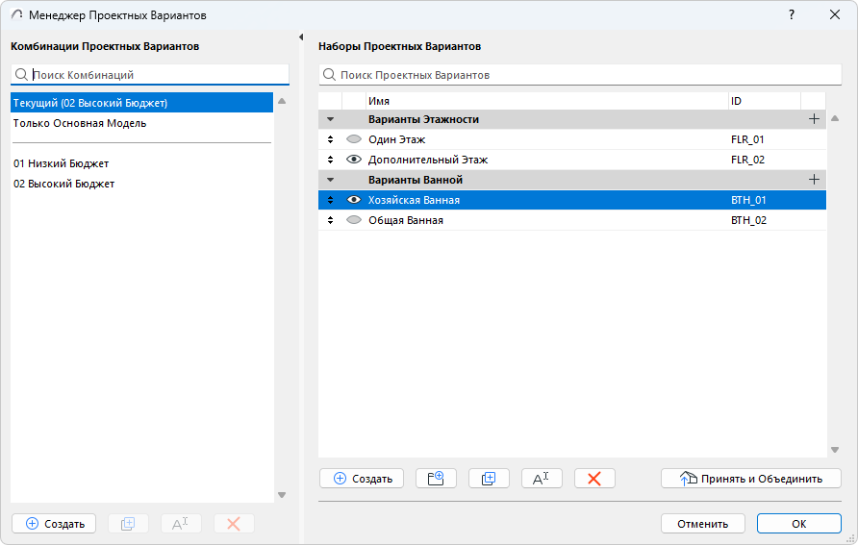Show the Один Этаж option (eye toggle)
This screenshot has width=858, height=545.
353,139
